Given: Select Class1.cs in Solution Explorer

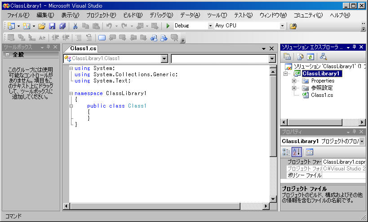Looking at the screenshot, I should (322, 95).
